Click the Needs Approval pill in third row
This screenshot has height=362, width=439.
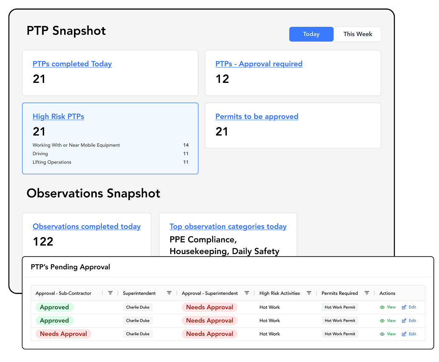point(63,334)
